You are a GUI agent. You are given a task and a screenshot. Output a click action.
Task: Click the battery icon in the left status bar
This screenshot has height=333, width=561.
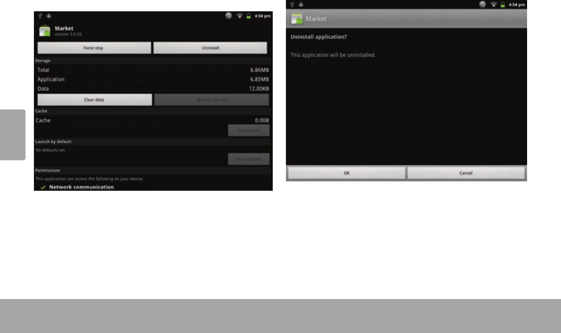(x=248, y=16)
